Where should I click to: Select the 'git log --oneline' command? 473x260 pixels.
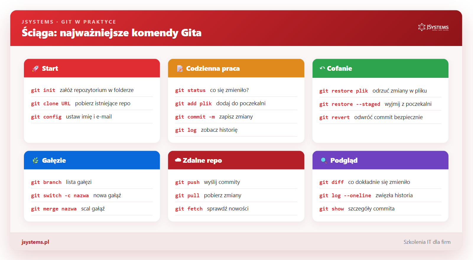[x=345, y=195]
